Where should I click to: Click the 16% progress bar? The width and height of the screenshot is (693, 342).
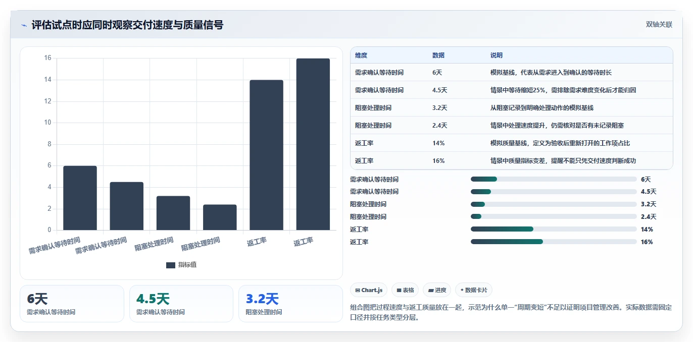click(554, 242)
